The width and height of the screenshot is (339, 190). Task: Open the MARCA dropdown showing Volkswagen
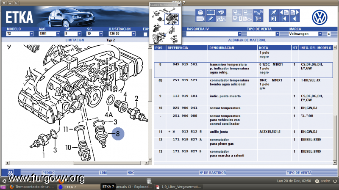click(x=320, y=34)
